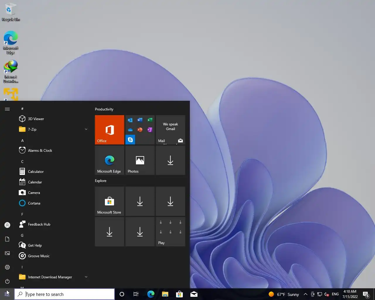This screenshot has height=300, width=375.
Task: Show hidden system tray icons
Action: coord(306,294)
